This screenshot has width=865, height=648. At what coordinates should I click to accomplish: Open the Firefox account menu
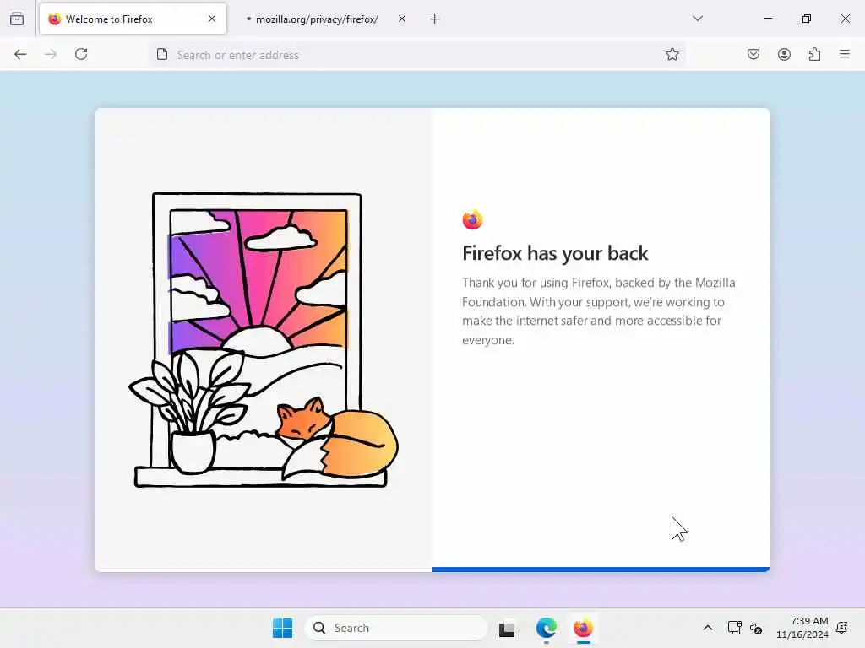click(x=784, y=54)
